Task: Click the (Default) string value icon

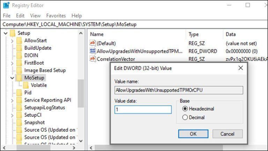Action: pyautogui.click(x=92, y=44)
